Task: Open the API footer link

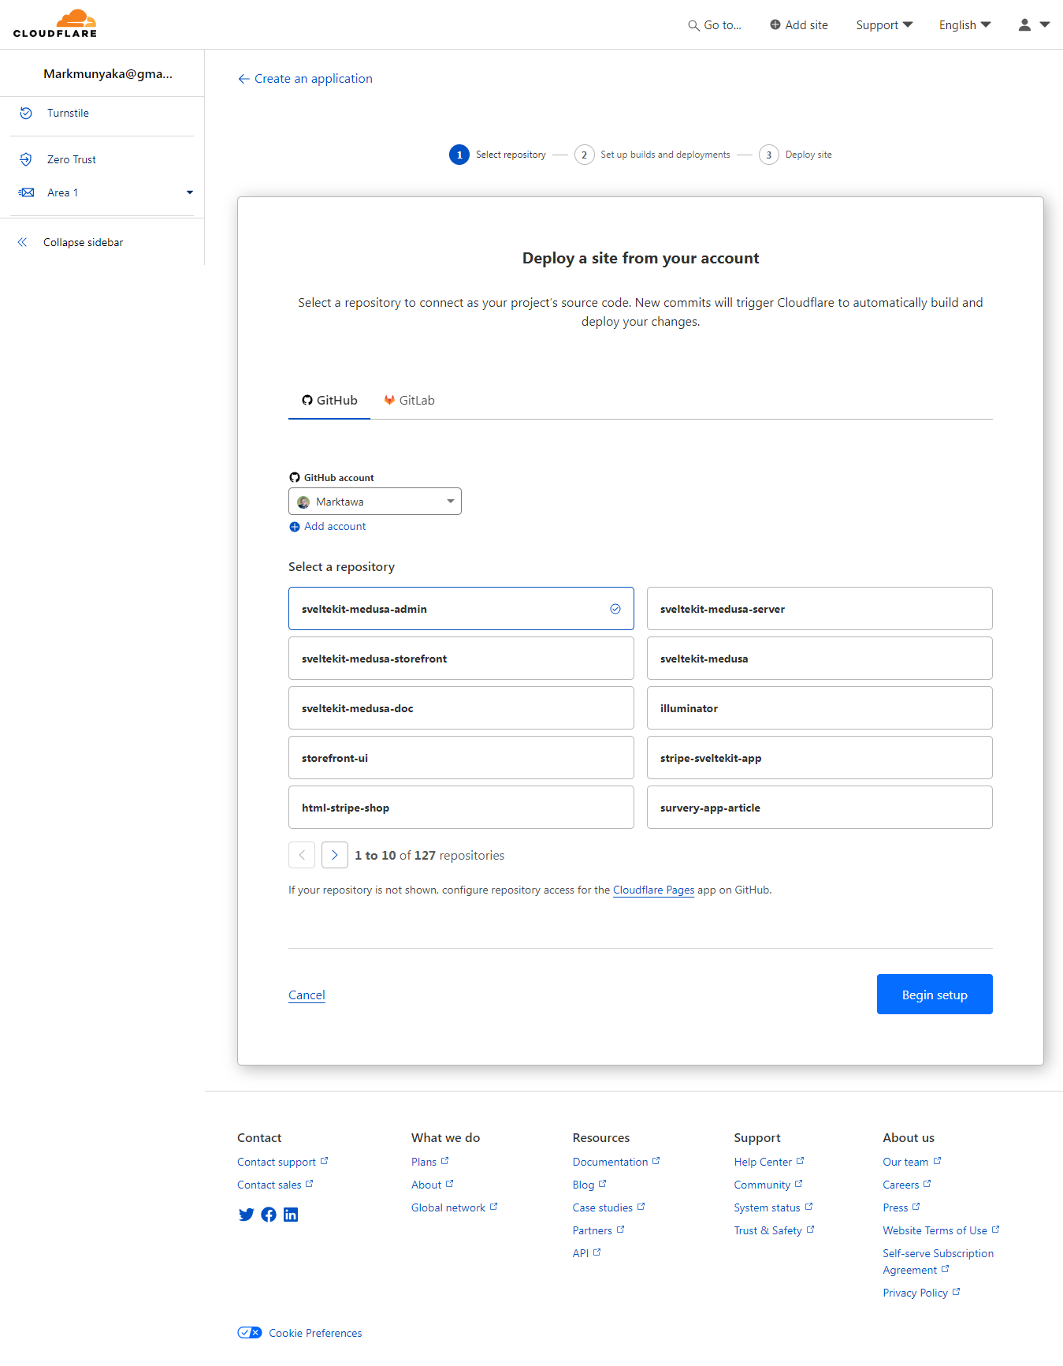Action: tap(586, 1253)
